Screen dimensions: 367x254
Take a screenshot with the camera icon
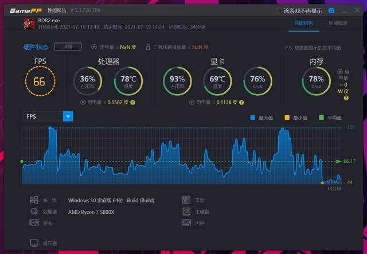point(331,10)
